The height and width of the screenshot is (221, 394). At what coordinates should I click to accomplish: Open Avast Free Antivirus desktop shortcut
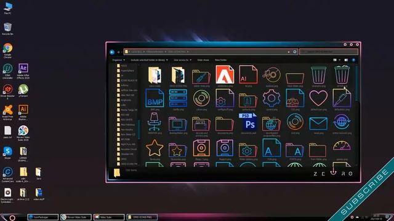[7, 112]
